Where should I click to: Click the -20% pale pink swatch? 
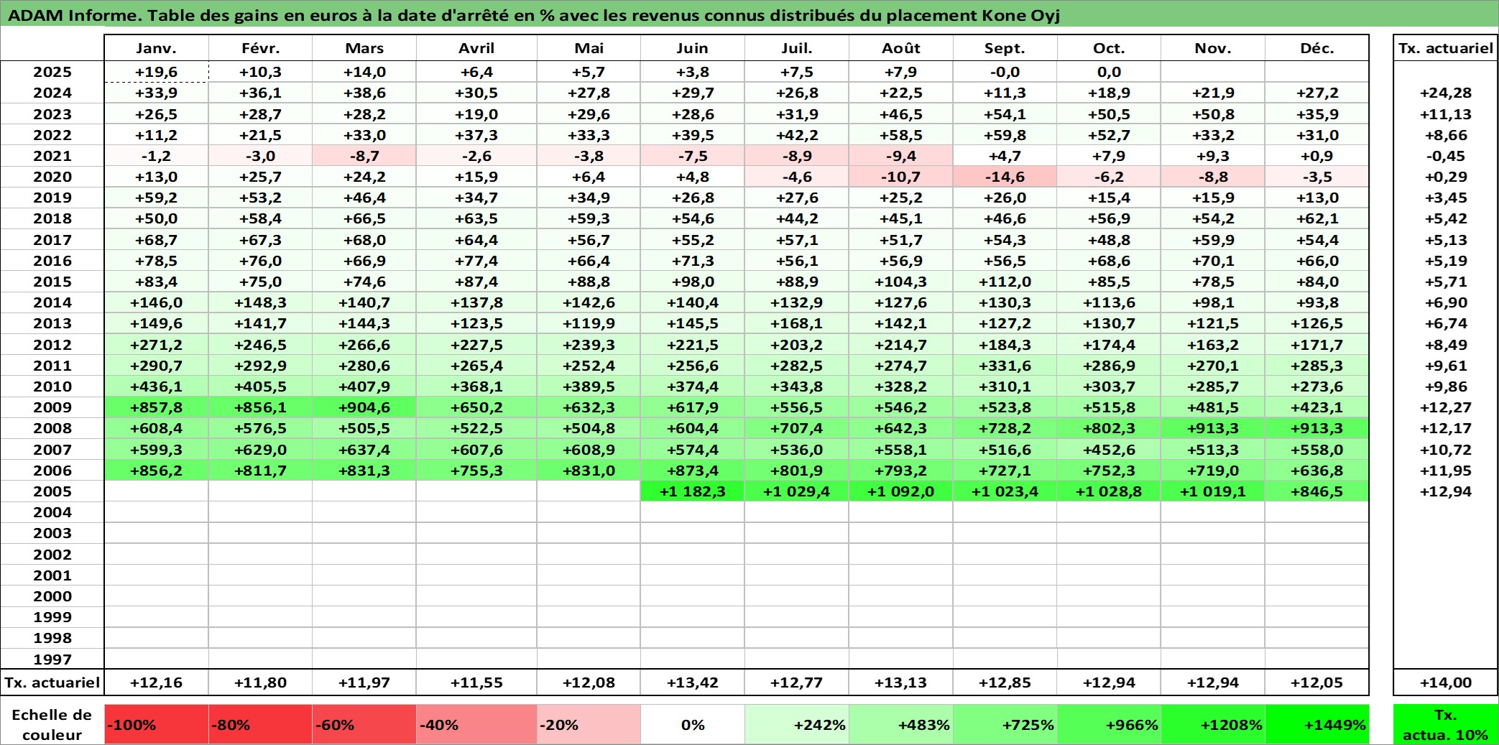click(589, 724)
